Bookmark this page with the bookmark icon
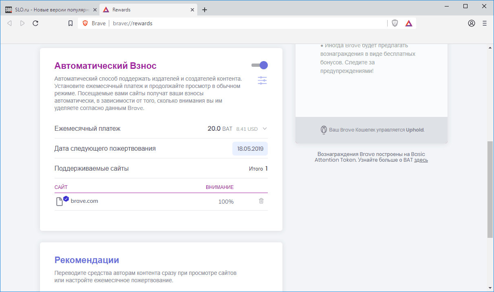Image resolution: width=494 pixels, height=292 pixels. pyautogui.click(x=71, y=23)
